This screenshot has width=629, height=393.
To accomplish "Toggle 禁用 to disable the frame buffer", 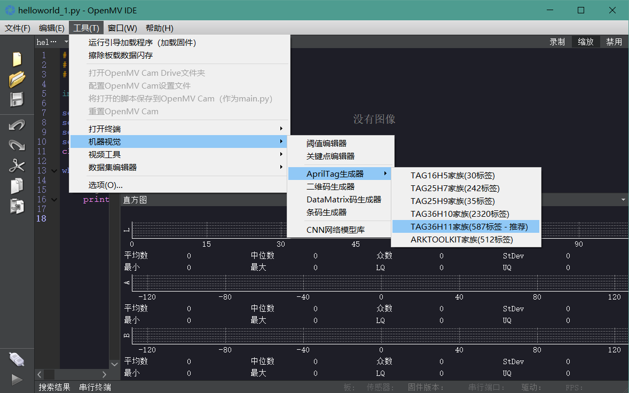I will point(614,41).
